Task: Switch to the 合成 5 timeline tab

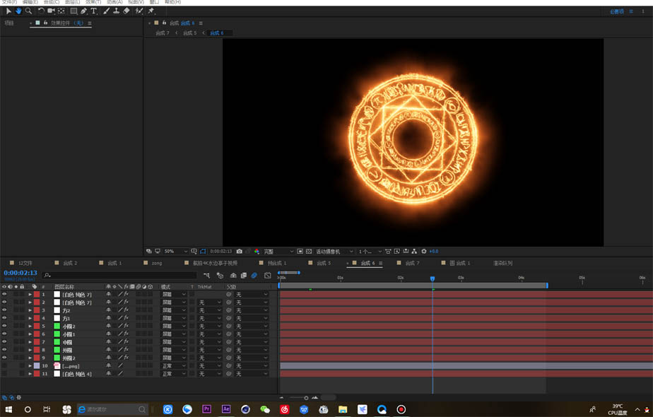Action: pos(323,263)
